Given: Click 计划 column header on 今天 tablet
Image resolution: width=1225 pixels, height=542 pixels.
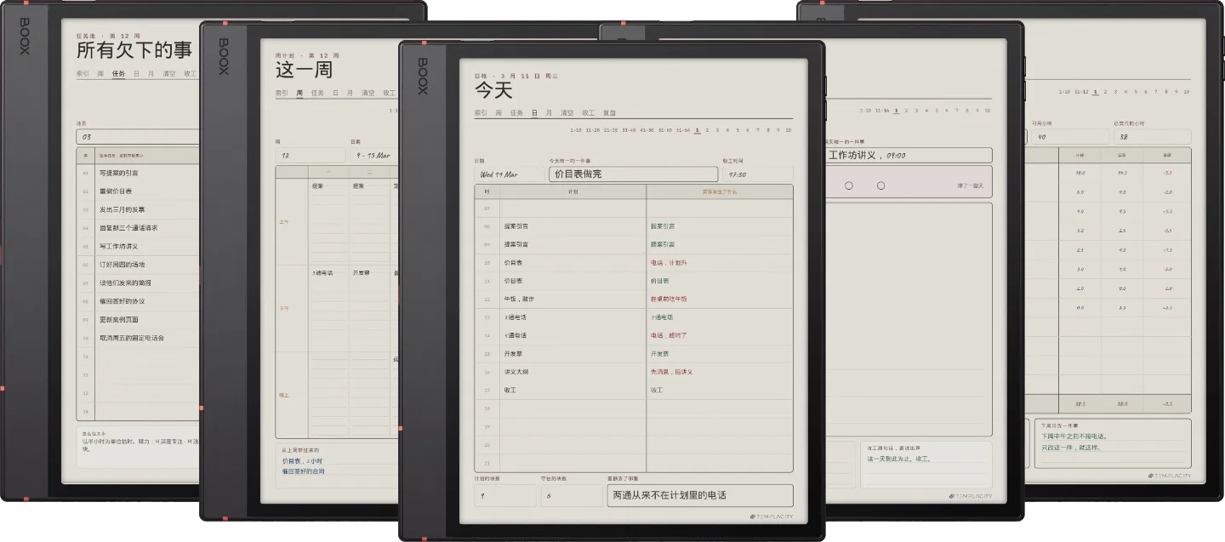Looking at the screenshot, I should pos(573,191).
